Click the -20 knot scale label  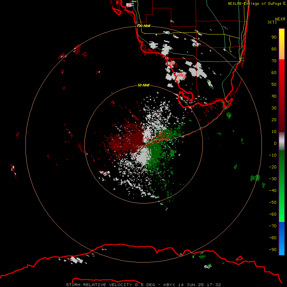273,167
